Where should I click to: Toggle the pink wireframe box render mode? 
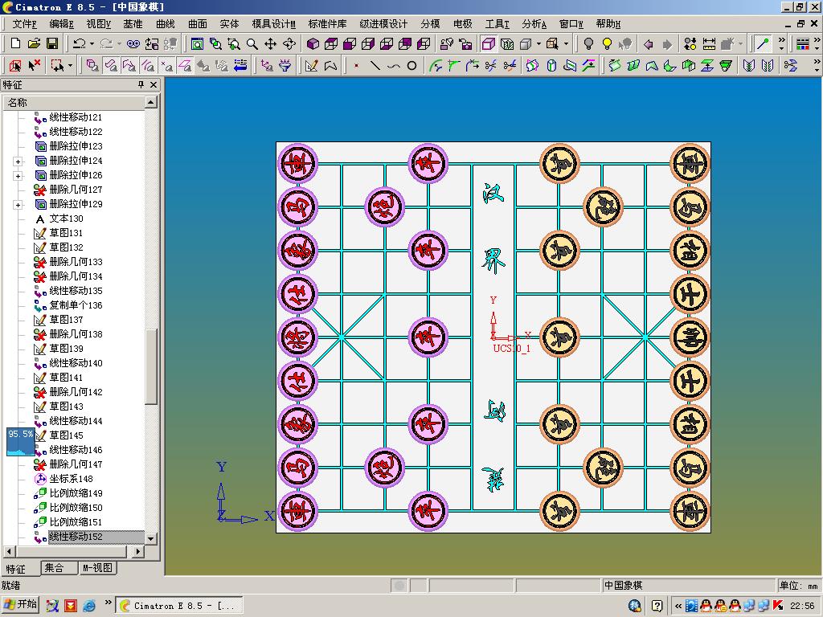click(488, 43)
